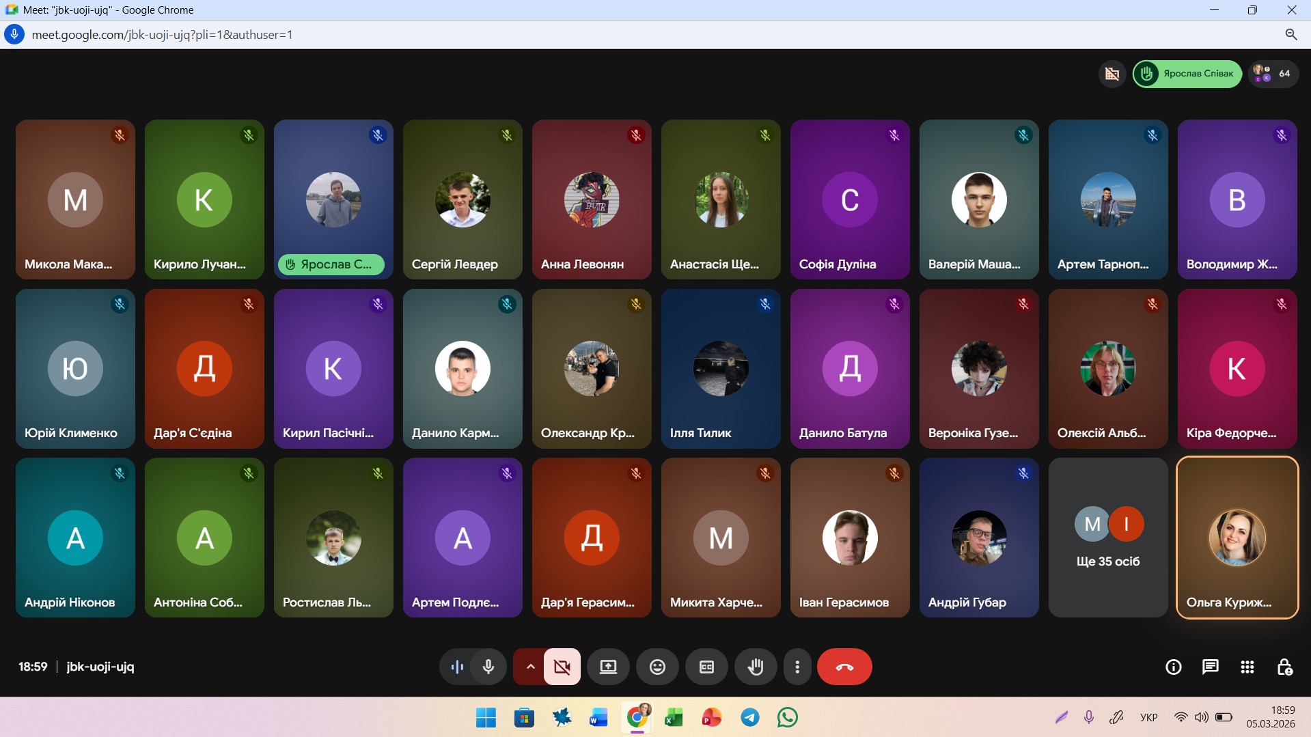
Task: Open host controls lock icon
Action: [1284, 667]
